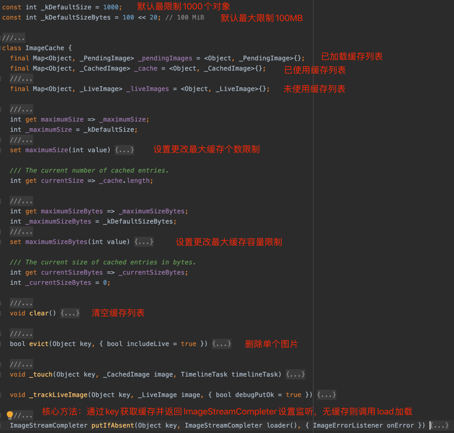Select the ImageCache class name
Viewport: 454px width, 433px height.
44,48
